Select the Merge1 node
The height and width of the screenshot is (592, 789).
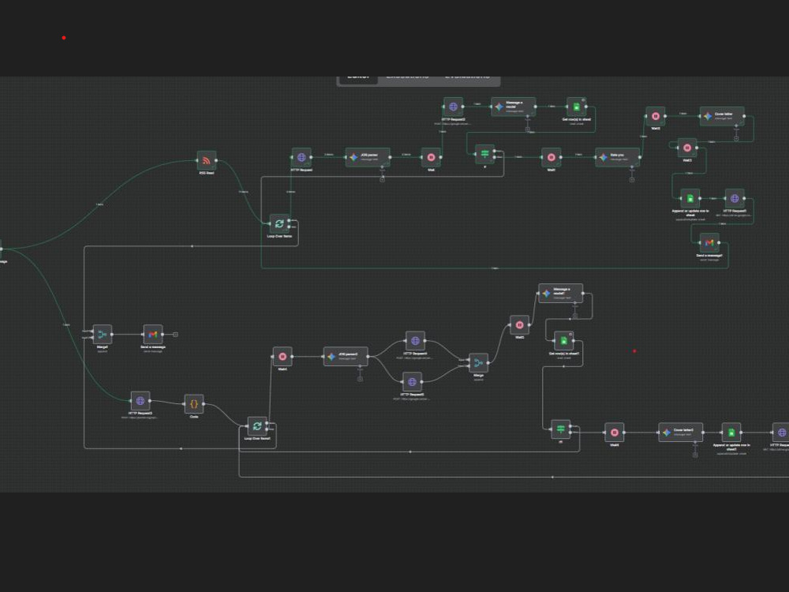pyautogui.click(x=102, y=334)
